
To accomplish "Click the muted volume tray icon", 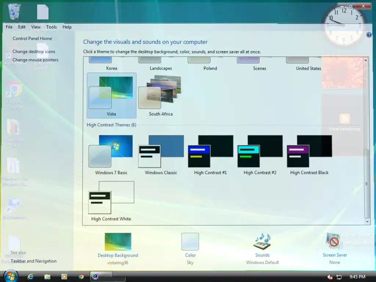I will click(x=330, y=277).
